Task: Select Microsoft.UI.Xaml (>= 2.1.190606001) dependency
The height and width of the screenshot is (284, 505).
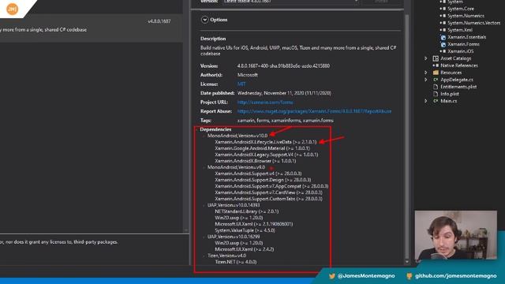Action: (254, 224)
